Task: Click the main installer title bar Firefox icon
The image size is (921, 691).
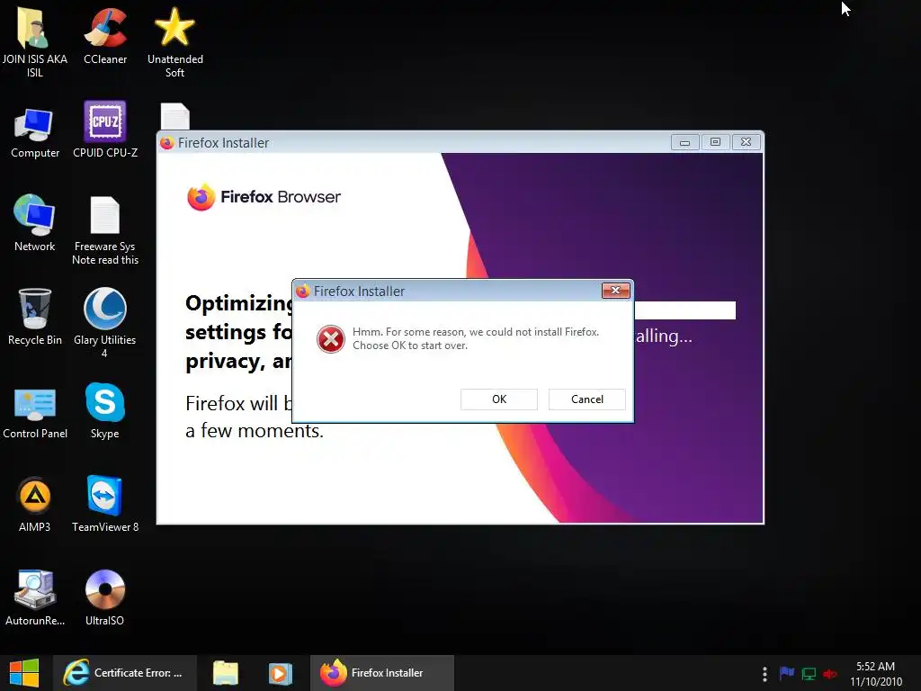Action: pyautogui.click(x=167, y=143)
